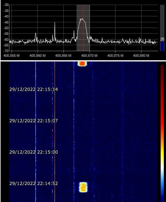
Task: Click the red tuning line in spectrum
Action: pyautogui.click(x=83, y=28)
